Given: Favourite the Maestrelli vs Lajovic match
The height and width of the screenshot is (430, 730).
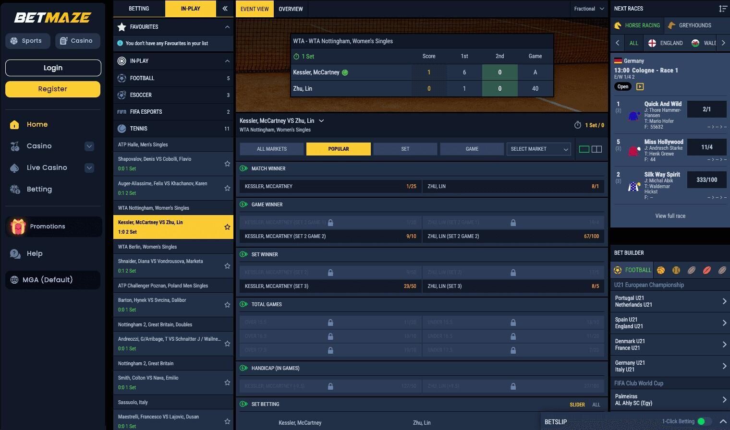Looking at the screenshot, I should pos(227,421).
